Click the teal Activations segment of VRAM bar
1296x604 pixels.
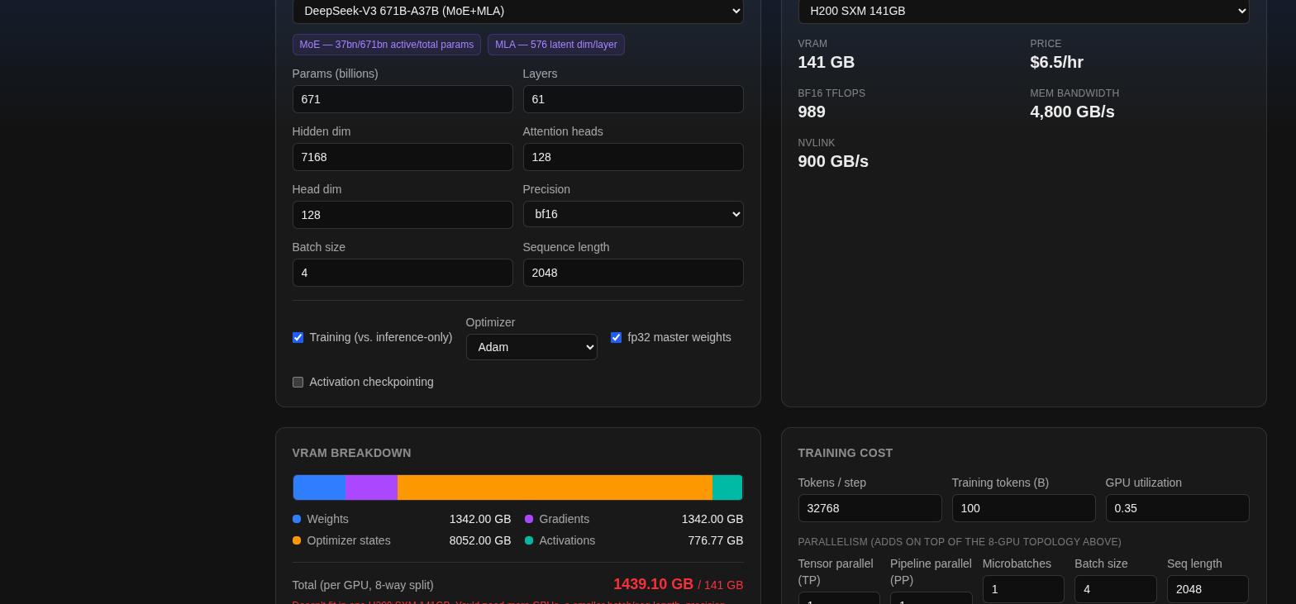727,487
